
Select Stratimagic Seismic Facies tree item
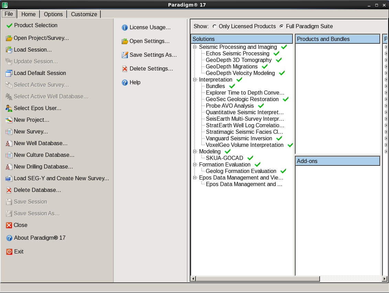coord(244,132)
